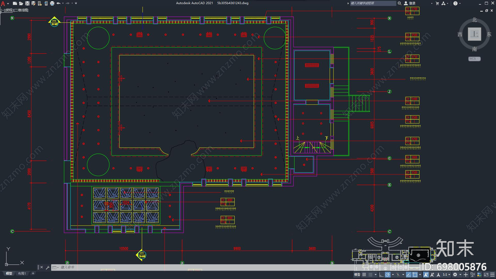The width and height of the screenshot is (496, 279).
Task: Switch to the 布局1 layout tab
Action: [x=22, y=273]
